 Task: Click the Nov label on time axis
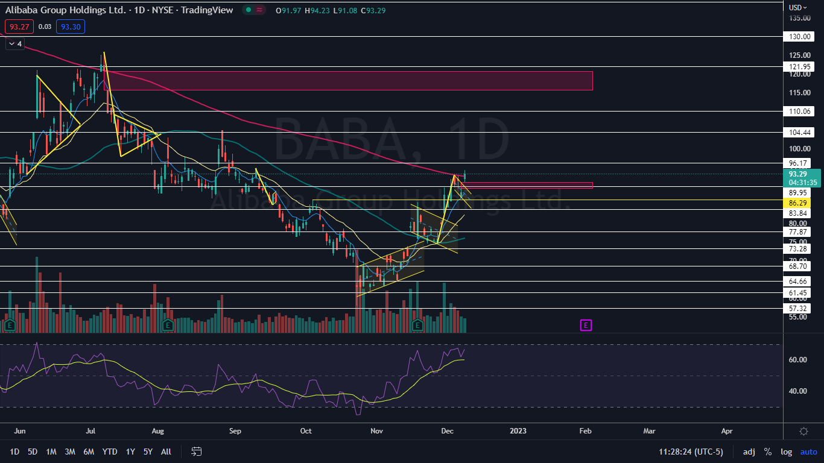(377, 431)
